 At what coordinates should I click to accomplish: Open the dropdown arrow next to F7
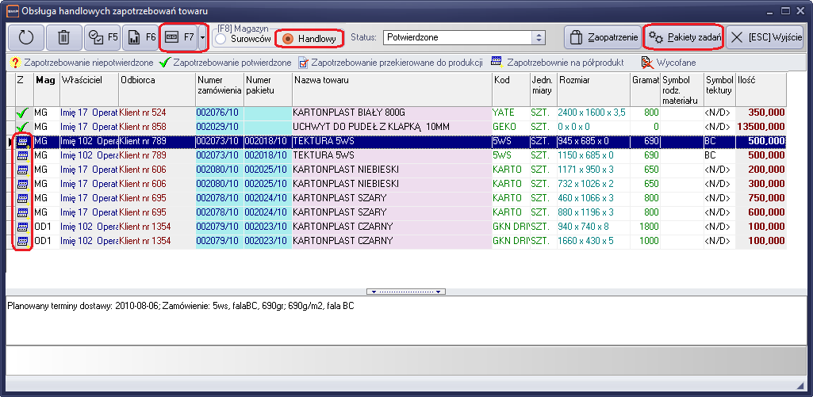point(203,37)
